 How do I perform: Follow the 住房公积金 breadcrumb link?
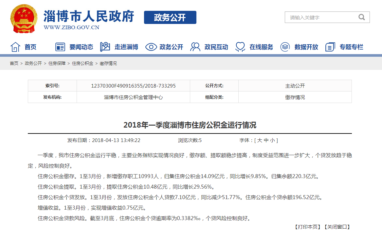[82, 63]
